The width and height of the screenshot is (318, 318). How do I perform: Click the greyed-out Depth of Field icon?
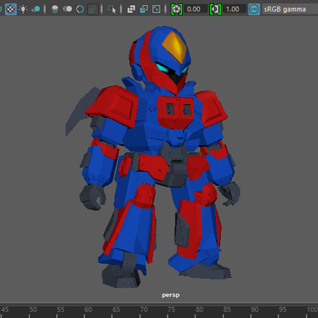pyautogui.click(x=93, y=9)
